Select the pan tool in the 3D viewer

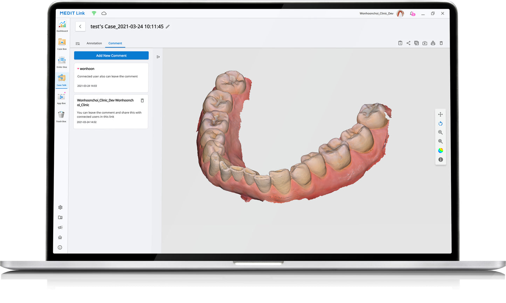(440, 114)
